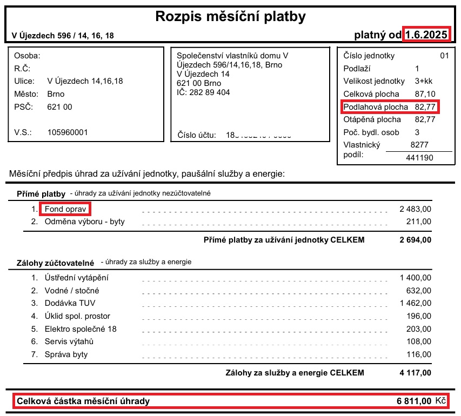
Task: Click the 'Podlaží' row
Action: (381, 69)
